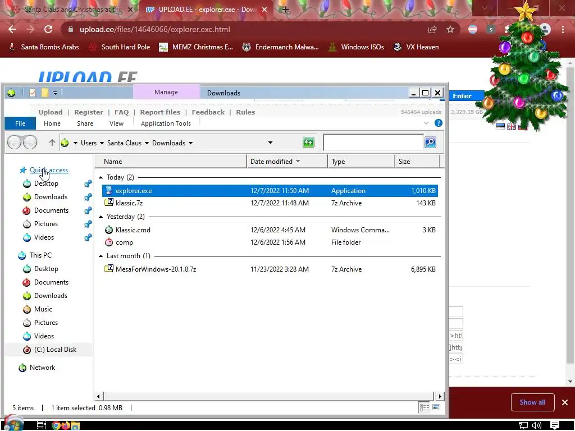Screen dimensions: 575x431
Task: Close the UPLOAD.EE explorer.exe tab
Action: pyautogui.click(x=264, y=10)
